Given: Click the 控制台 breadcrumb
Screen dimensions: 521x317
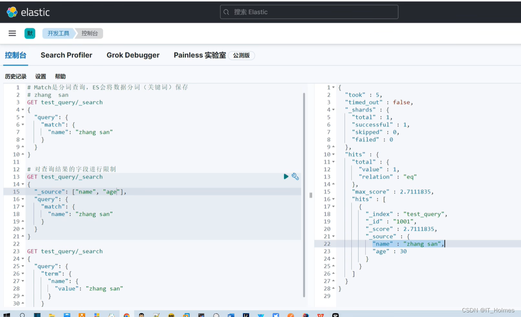Looking at the screenshot, I should [90, 33].
